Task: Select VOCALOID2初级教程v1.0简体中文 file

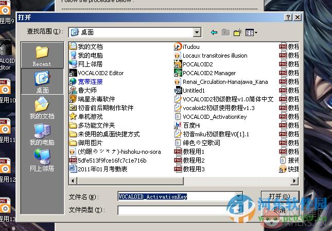Action: click(x=224, y=99)
